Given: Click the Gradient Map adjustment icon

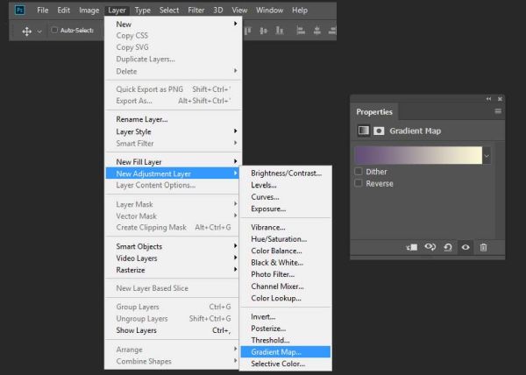Looking at the screenshot, I should [x=363, y=131].
